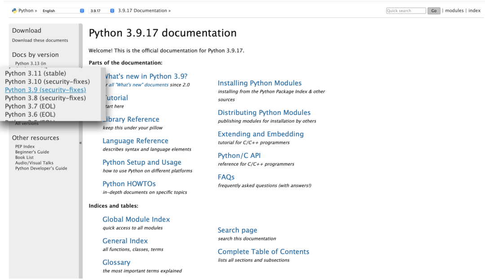Screen dimensions: 485x280
Task: Open the Python Developer's Guide link
Action: pos(41,168)
